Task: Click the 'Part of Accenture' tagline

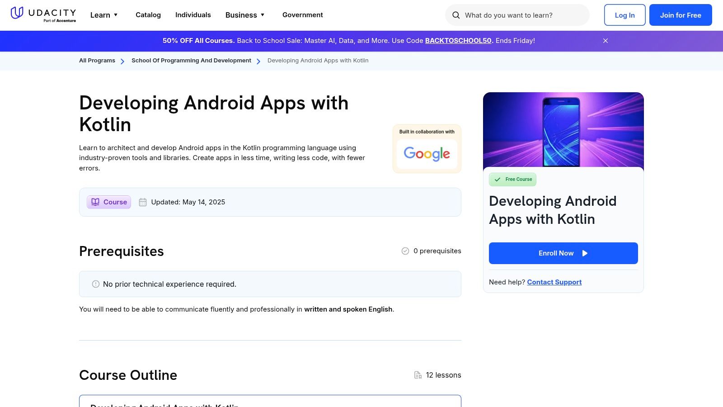Action: [60, 21]
